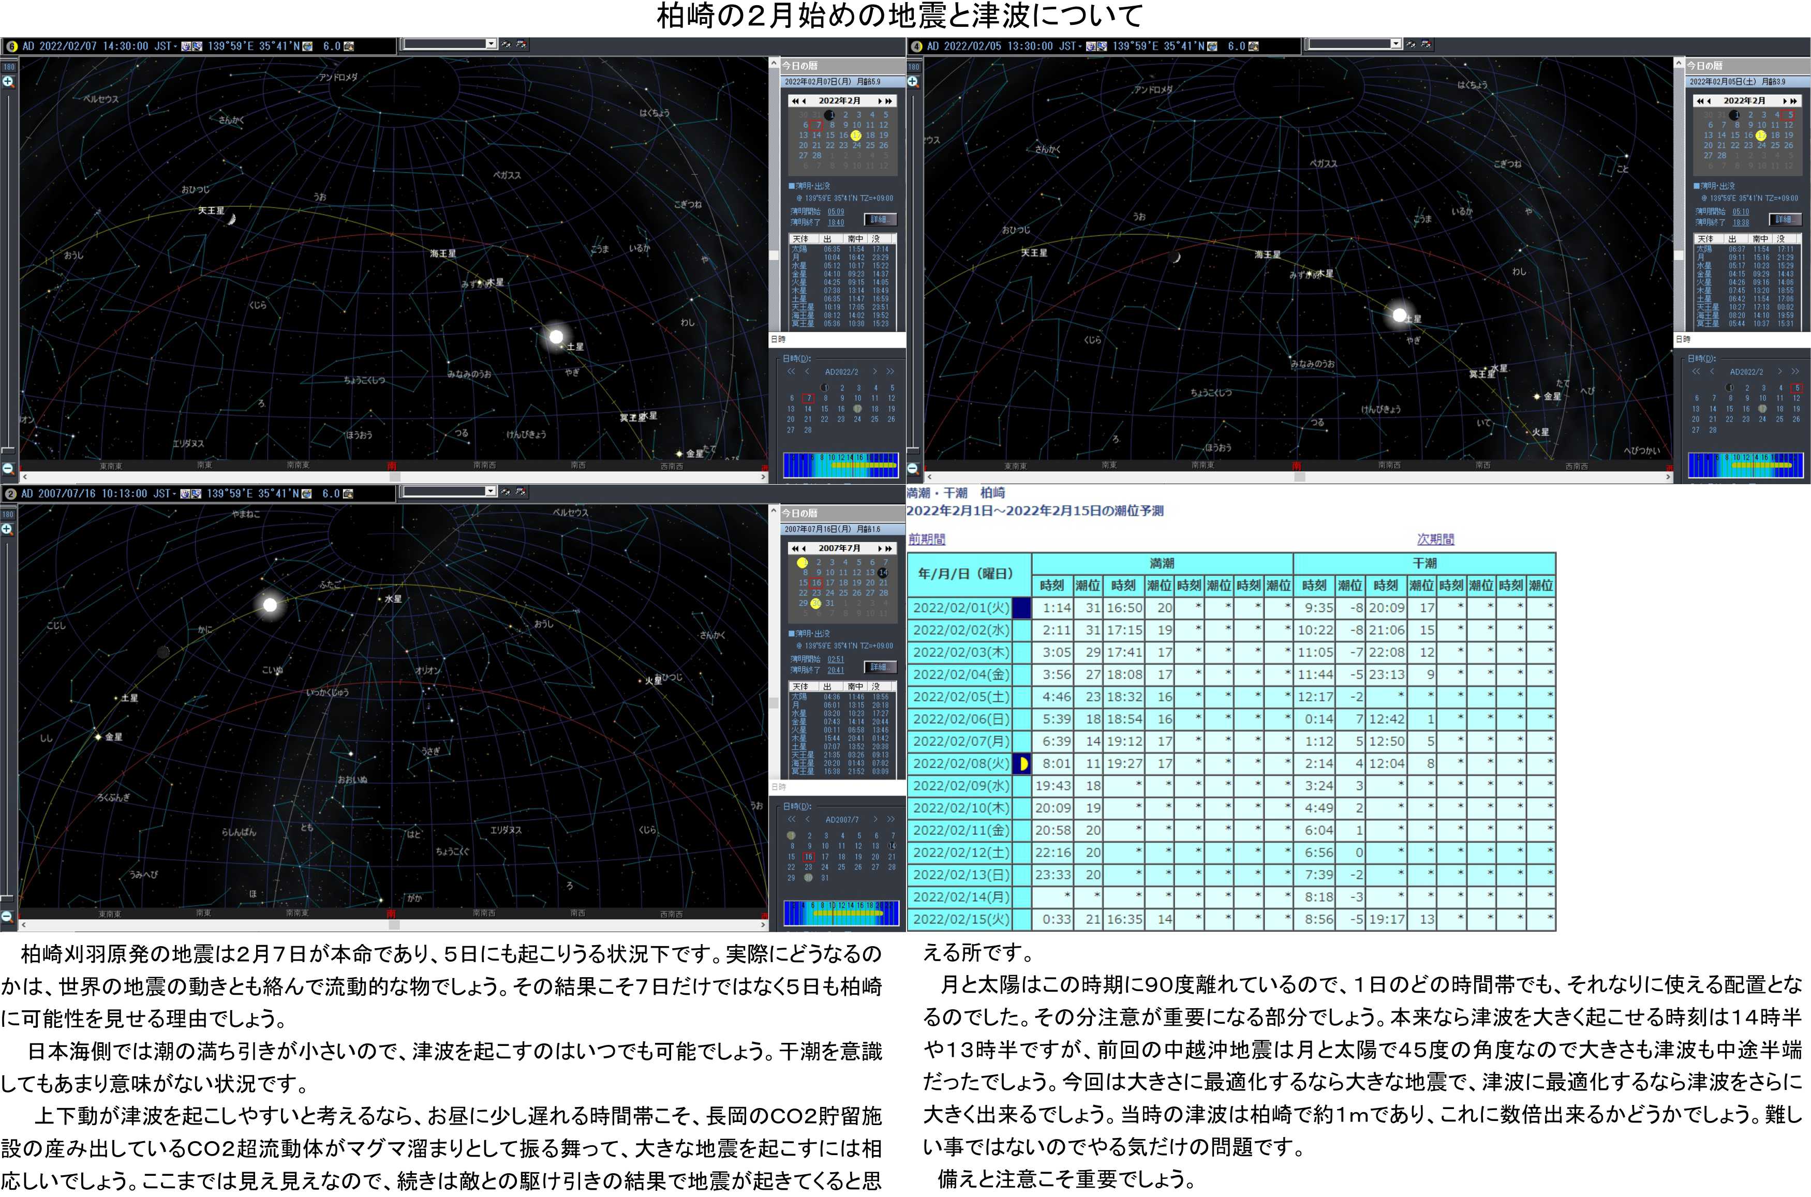Click the 180 field-of-view button in 2022/02/07 window
1811x1197 pixels.
click(x=8, y=66)
